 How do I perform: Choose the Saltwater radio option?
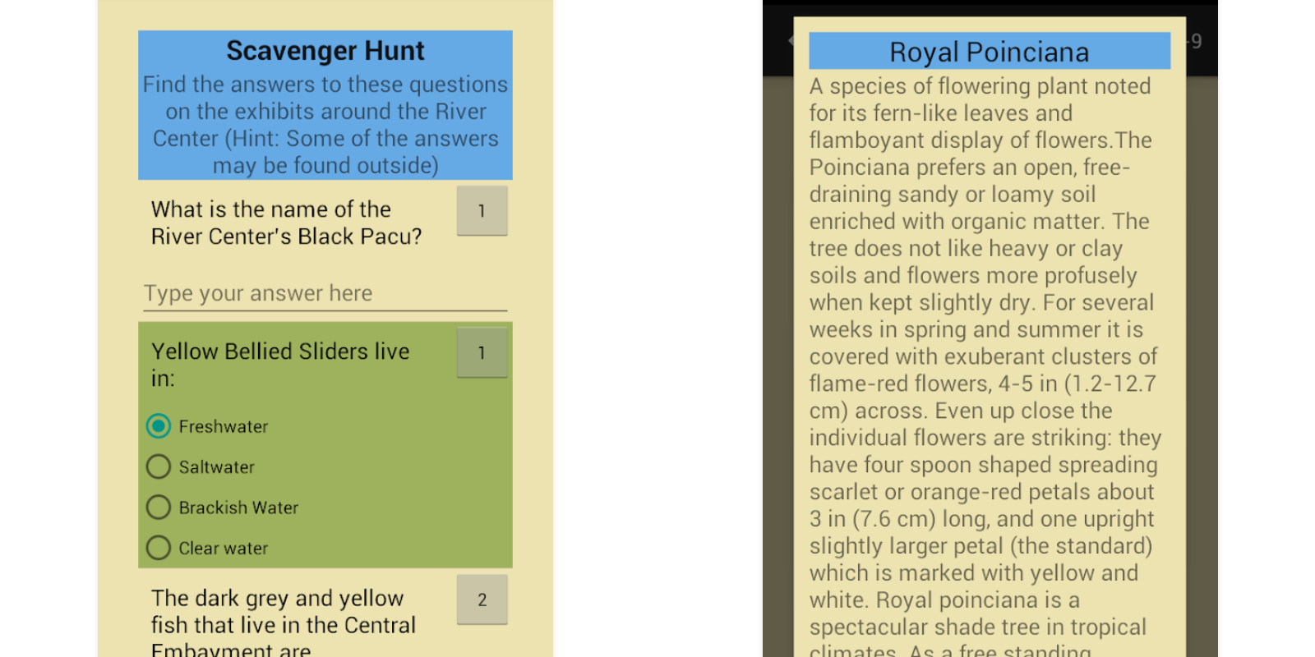coord(159,467)
